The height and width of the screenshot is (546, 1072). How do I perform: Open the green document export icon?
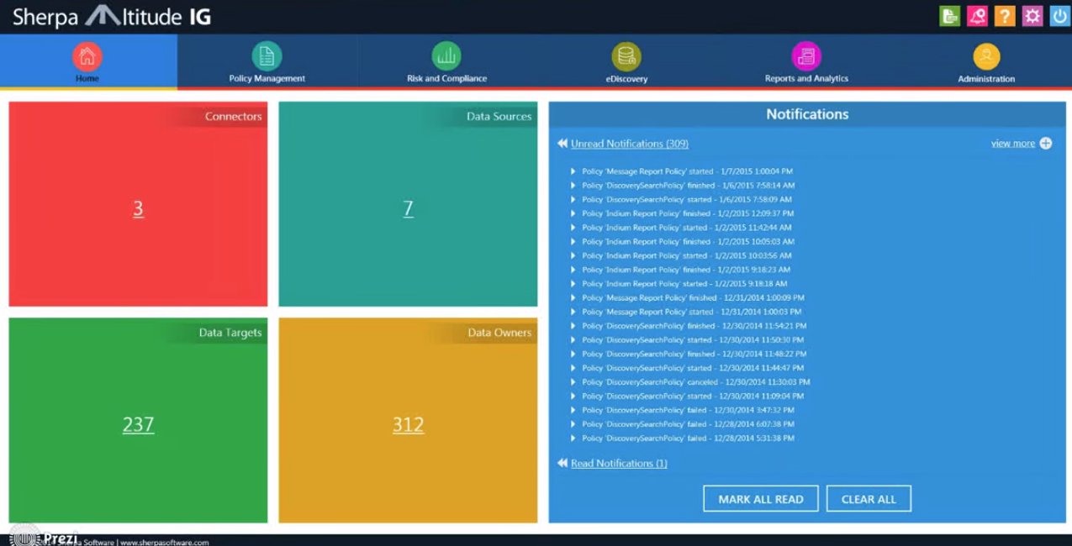pyautogui.click(x=949, y=16)
